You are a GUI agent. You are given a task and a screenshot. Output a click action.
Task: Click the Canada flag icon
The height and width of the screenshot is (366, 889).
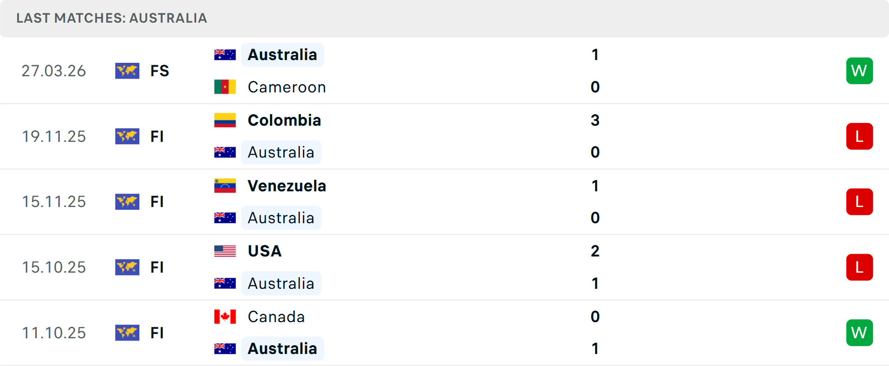[225, 317]
